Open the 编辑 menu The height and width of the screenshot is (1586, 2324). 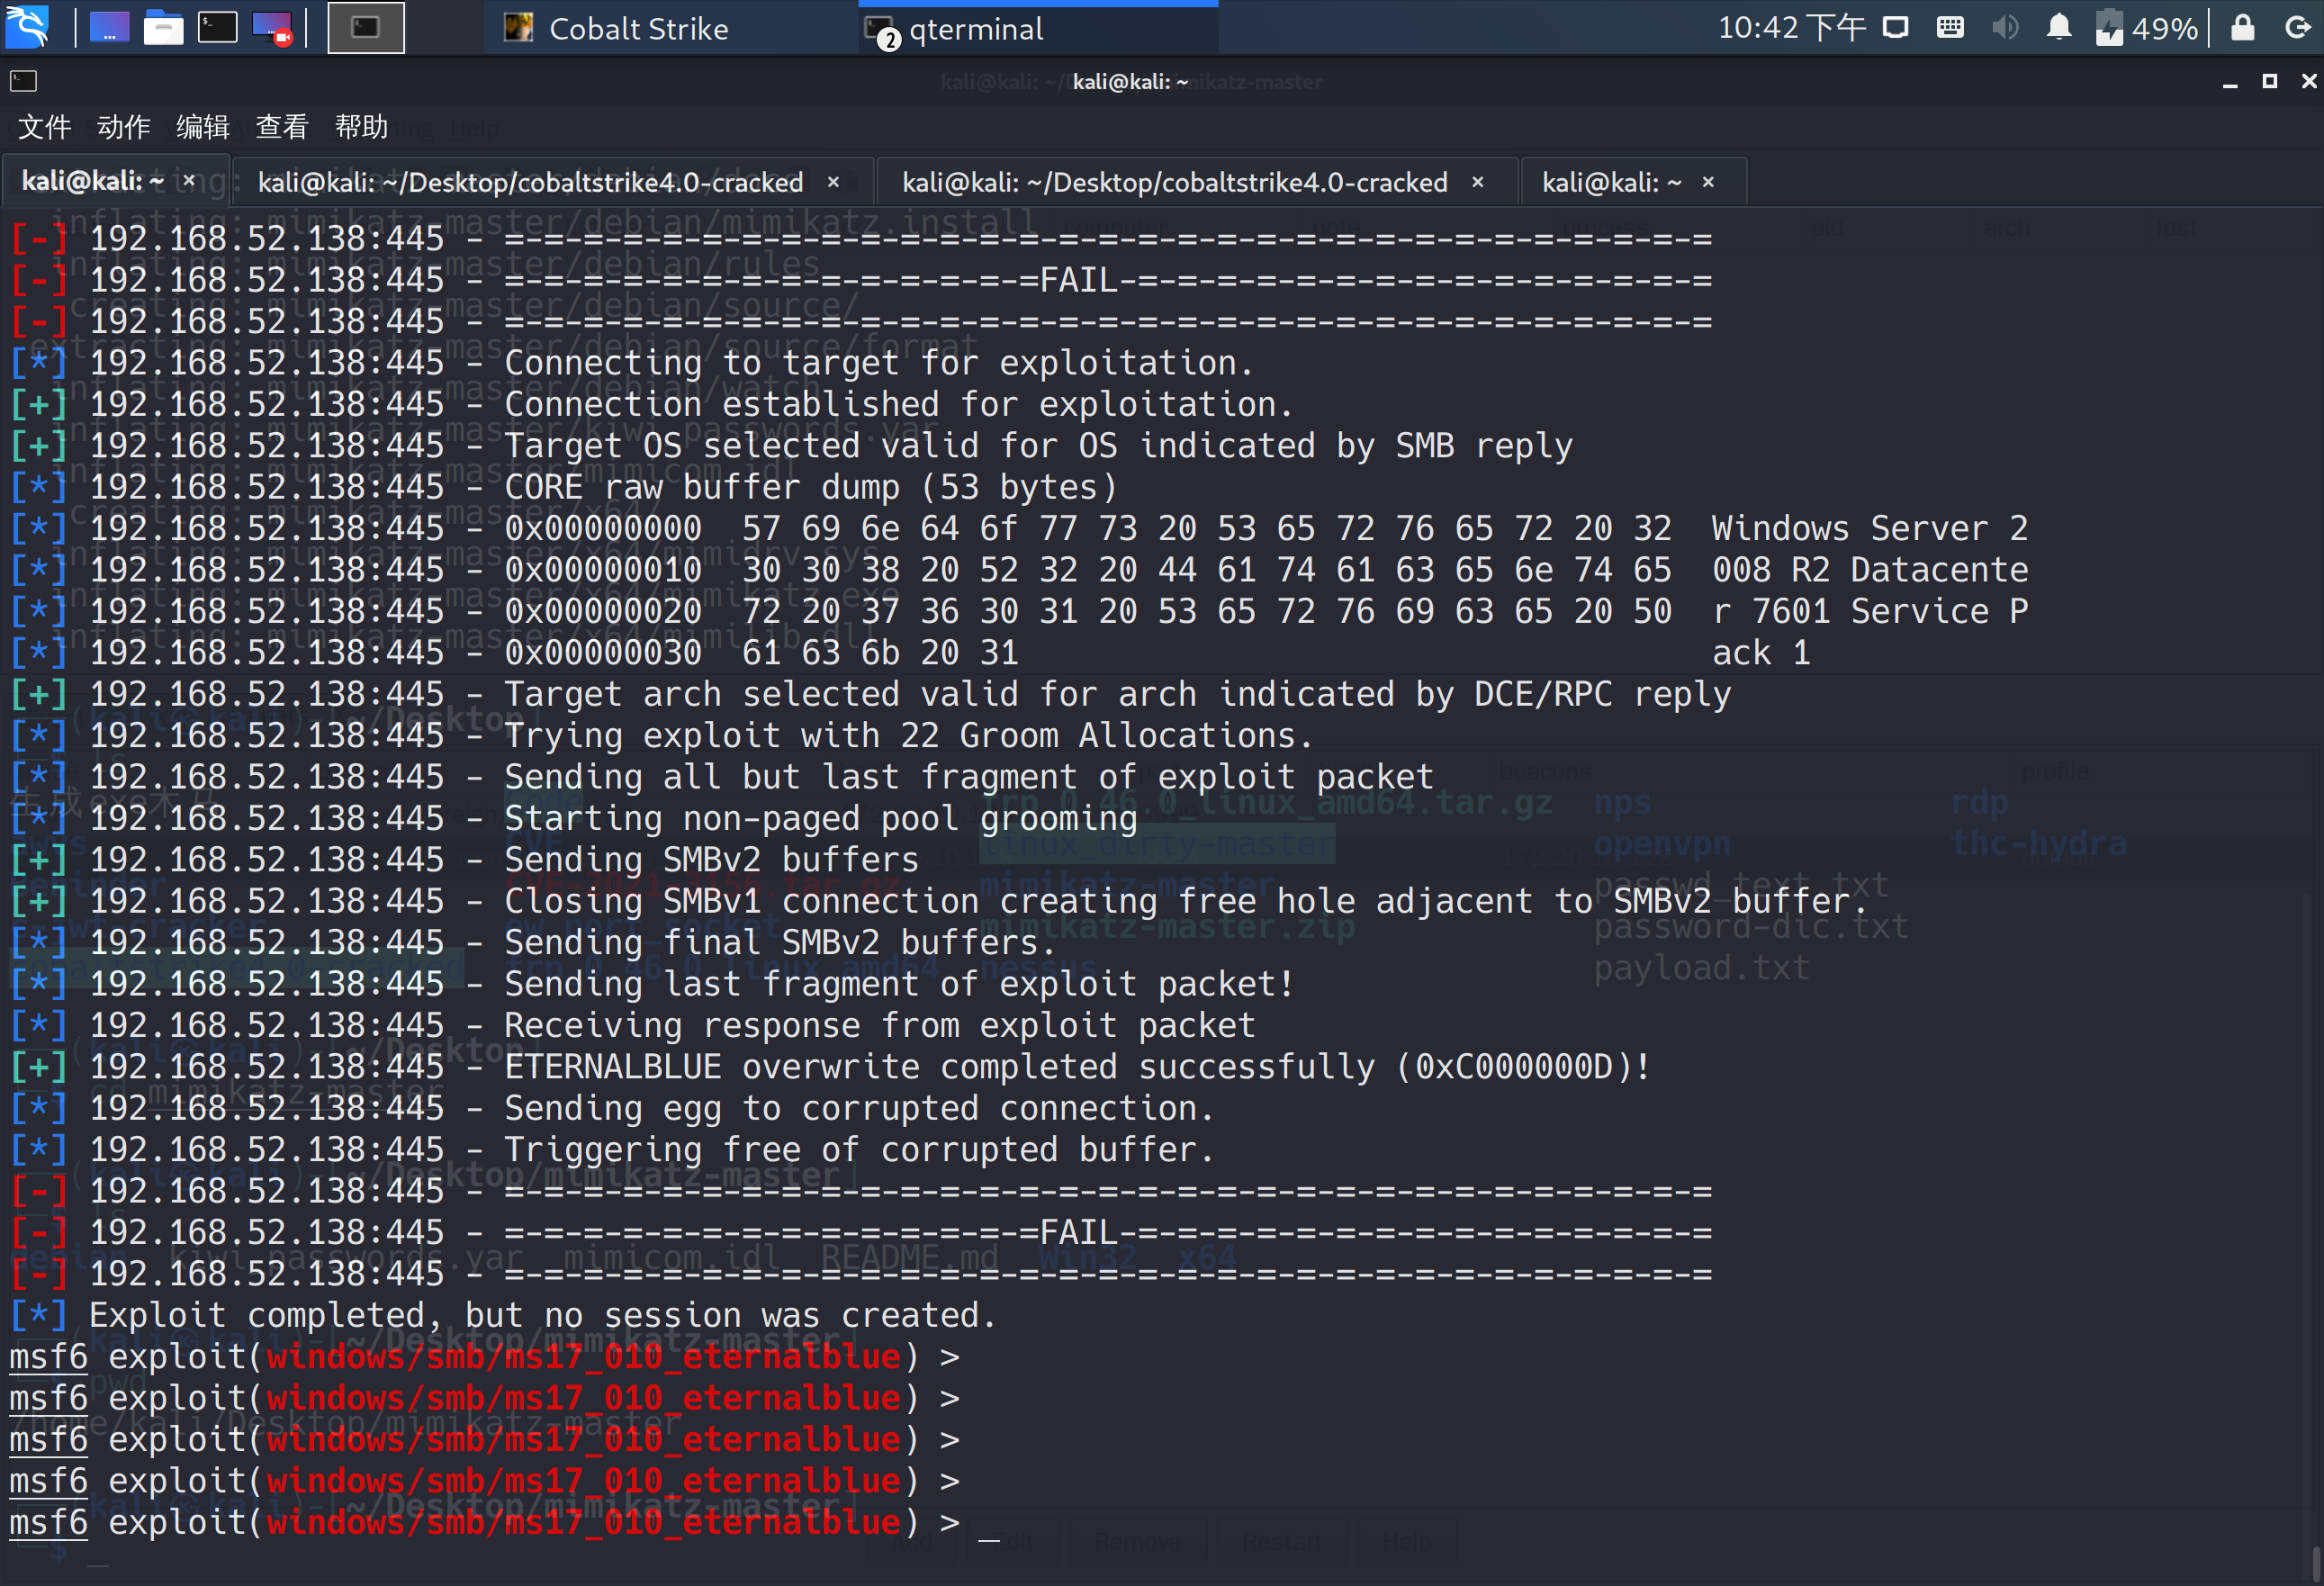click(202, 127)
